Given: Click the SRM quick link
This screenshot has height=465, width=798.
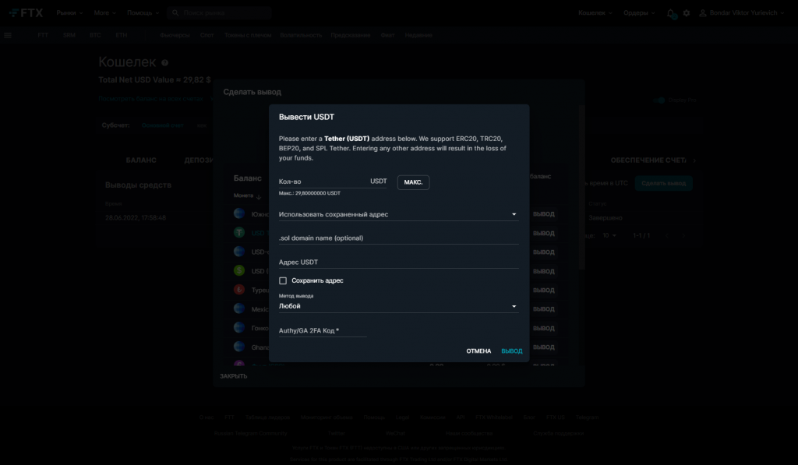Looking at the screenshot, I should click(x=69, y=35).
